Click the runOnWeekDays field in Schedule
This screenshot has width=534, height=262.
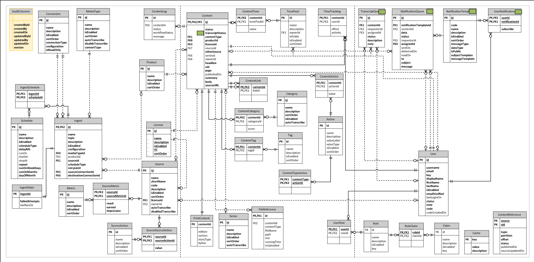(30, 168)
